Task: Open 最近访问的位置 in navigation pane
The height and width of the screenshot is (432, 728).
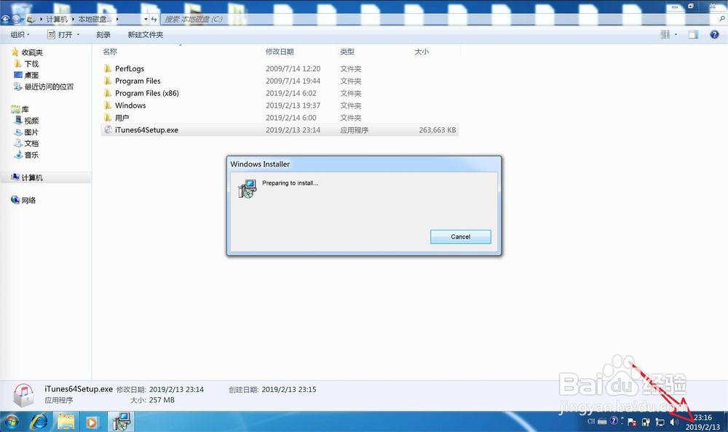Action: (49, 87)
